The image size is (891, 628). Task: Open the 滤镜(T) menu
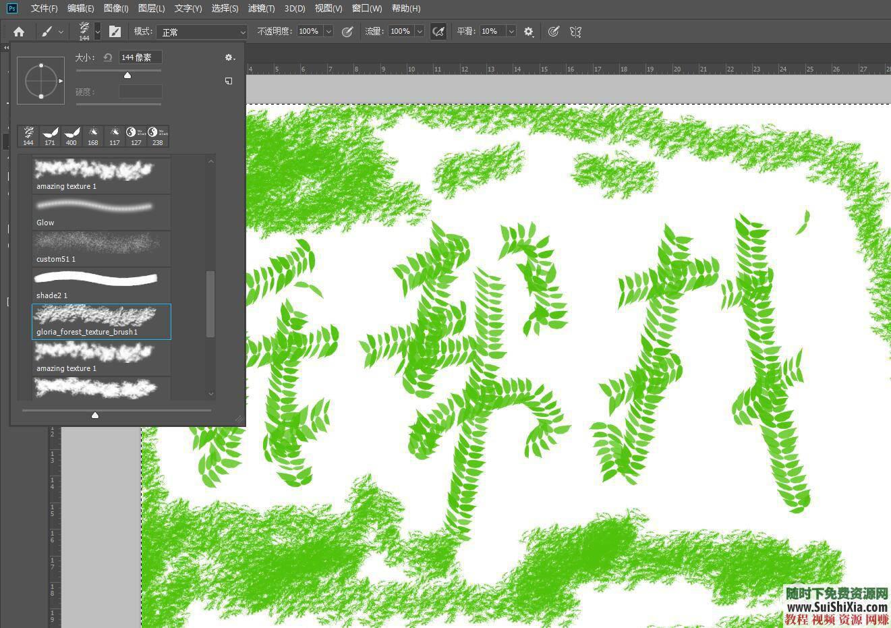click(x=261, y=8)
